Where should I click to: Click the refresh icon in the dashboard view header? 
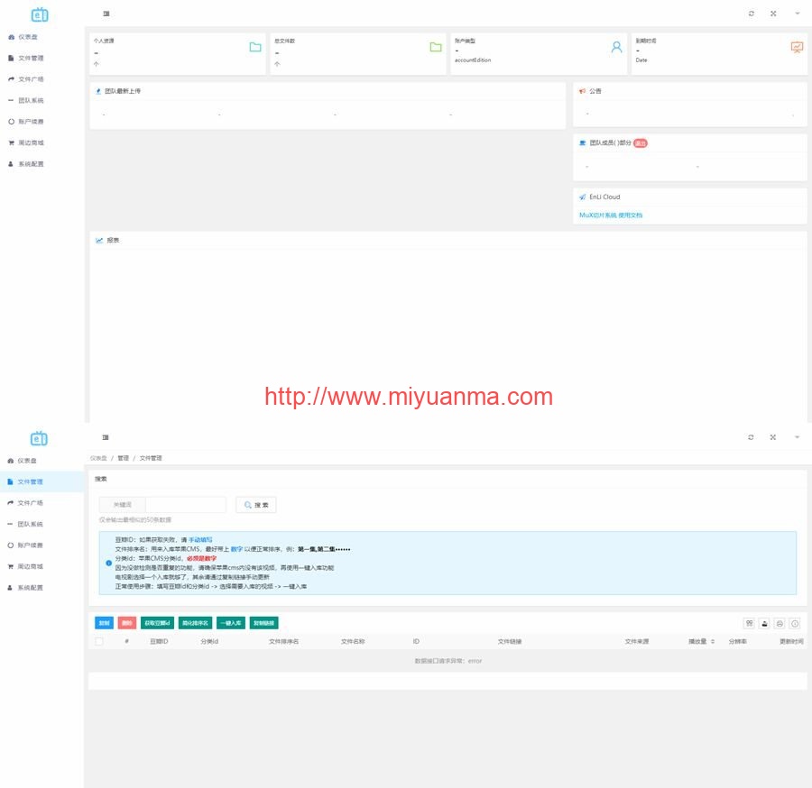(x=751, y=14)
